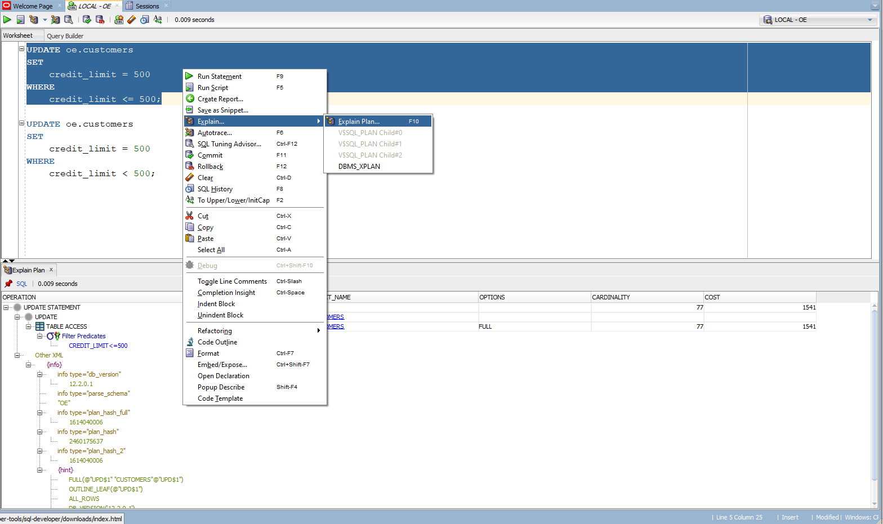The width and height of the screenshot is (883, 524).
Task: Collapse the {hint} tree node
Action: pos(39,470)
